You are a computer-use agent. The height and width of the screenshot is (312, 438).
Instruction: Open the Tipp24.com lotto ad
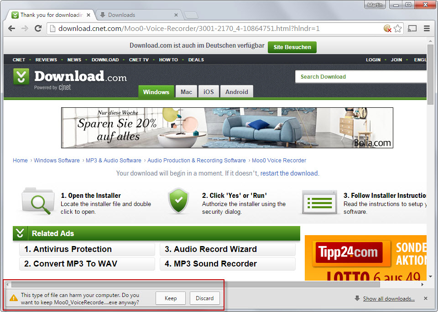pos(365,258)
